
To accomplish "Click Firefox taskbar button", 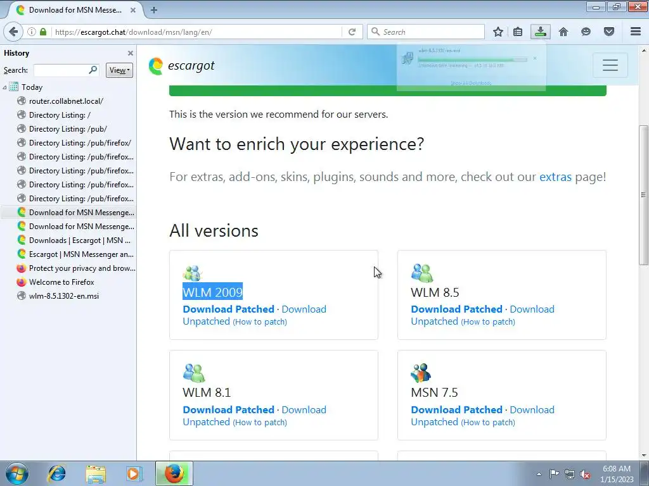I will (174, 473).
